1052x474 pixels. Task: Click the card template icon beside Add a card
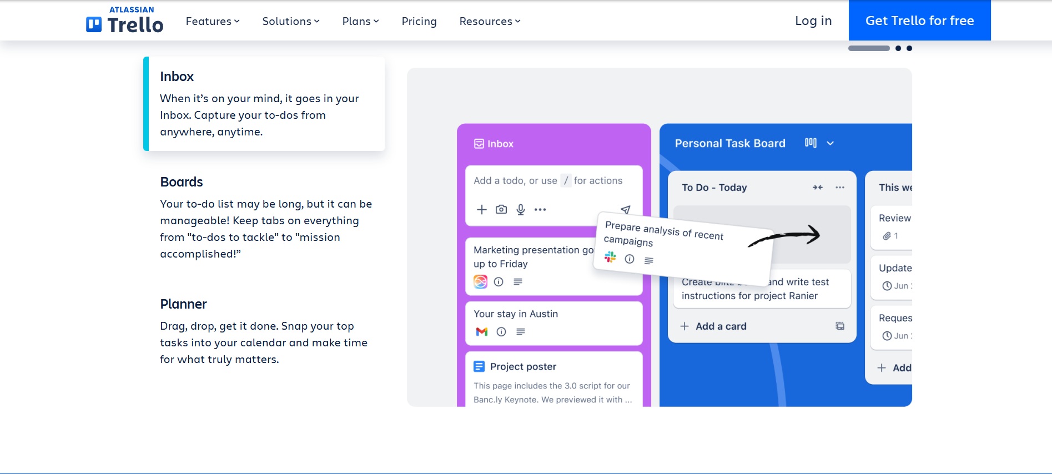pyautogui.click(x=840, y=326)
